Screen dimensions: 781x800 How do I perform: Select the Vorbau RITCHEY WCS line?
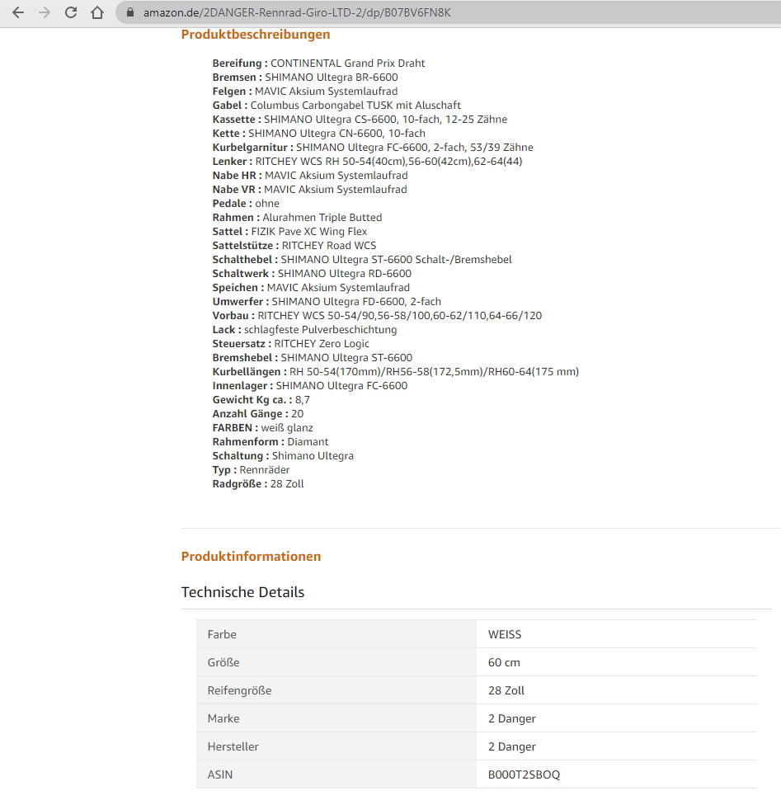coord(377,316)
